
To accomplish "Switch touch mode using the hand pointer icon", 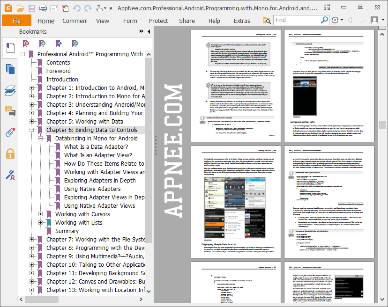I will 99,8.
